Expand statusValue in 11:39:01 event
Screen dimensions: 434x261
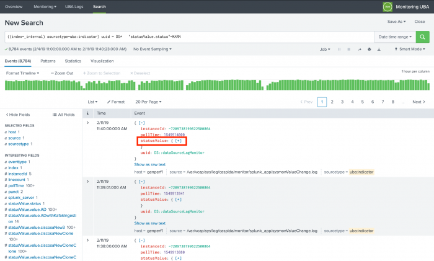click(179, 199)
